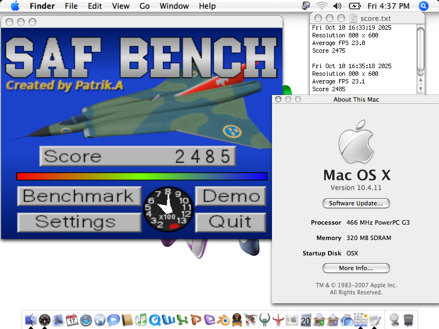Viewport: 439px width, 329px height.
Task: Open Safari from the Dock
Action: (x=86, y=320)
